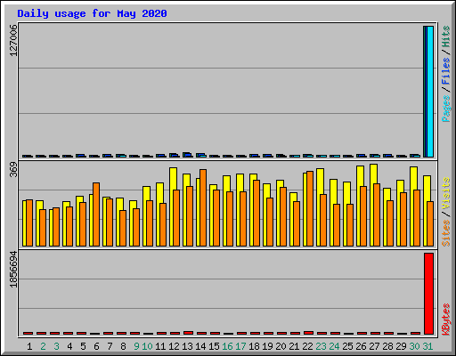This screenshot has width=456, height=356.
Task: Click the tall red KBytes bar for day 31
Action: tap(428, 294)
